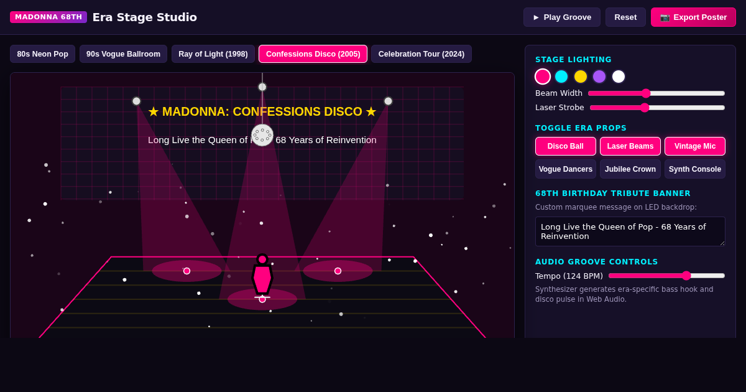This screenshot has height=392, width=746.
Task: Start the Play Groove playback
Action: click(562, 17)
